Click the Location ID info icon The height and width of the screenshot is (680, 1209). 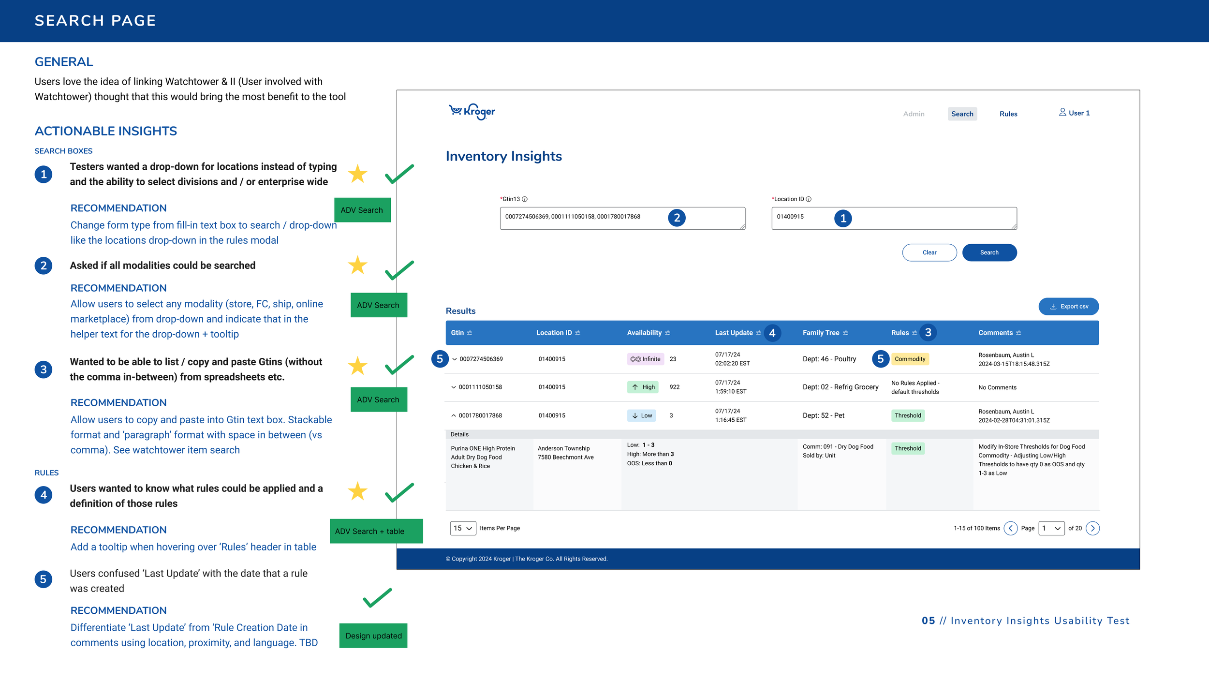click(x=809, y=199)
